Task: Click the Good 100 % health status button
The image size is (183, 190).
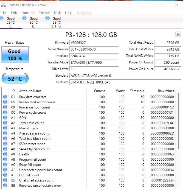Action: click(x=15, y=55)
